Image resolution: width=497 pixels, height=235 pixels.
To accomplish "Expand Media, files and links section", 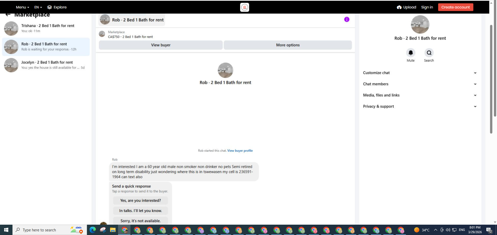I will click(x=420, y=95).
